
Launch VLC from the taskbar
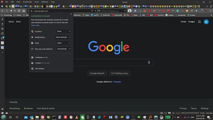click(77, 117)
